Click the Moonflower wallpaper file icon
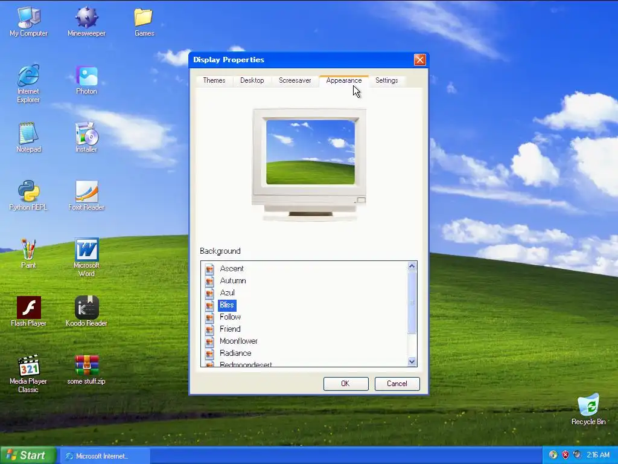Image resolution: width=618 pixels, height=464 pixels. (x=209, y=342)
